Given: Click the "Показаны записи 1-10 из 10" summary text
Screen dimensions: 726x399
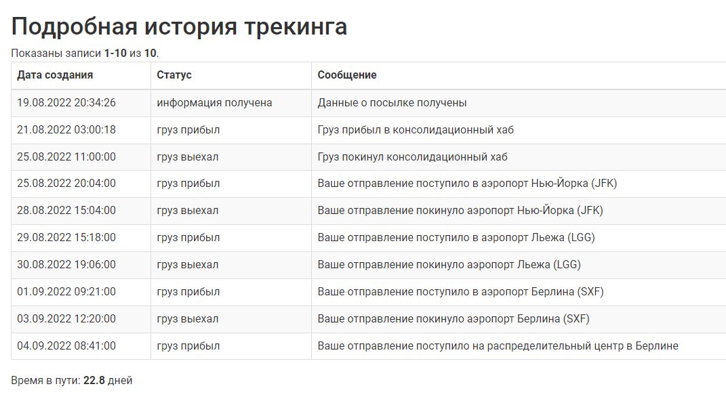Looking at the screenshot, I should pyautogui.click(x=85, y=53).
